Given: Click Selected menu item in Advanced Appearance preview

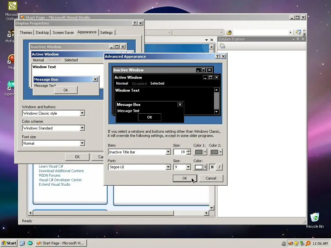Looking at the screenshot, I should pos(157,83).
